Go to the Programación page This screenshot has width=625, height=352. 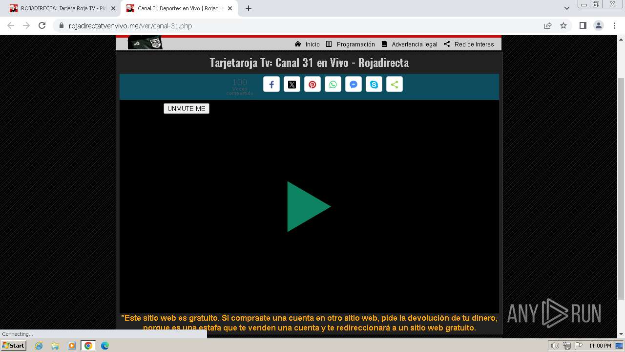[351, 44]
